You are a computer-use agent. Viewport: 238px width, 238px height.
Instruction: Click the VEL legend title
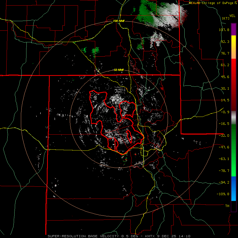[x=232, y=16]
